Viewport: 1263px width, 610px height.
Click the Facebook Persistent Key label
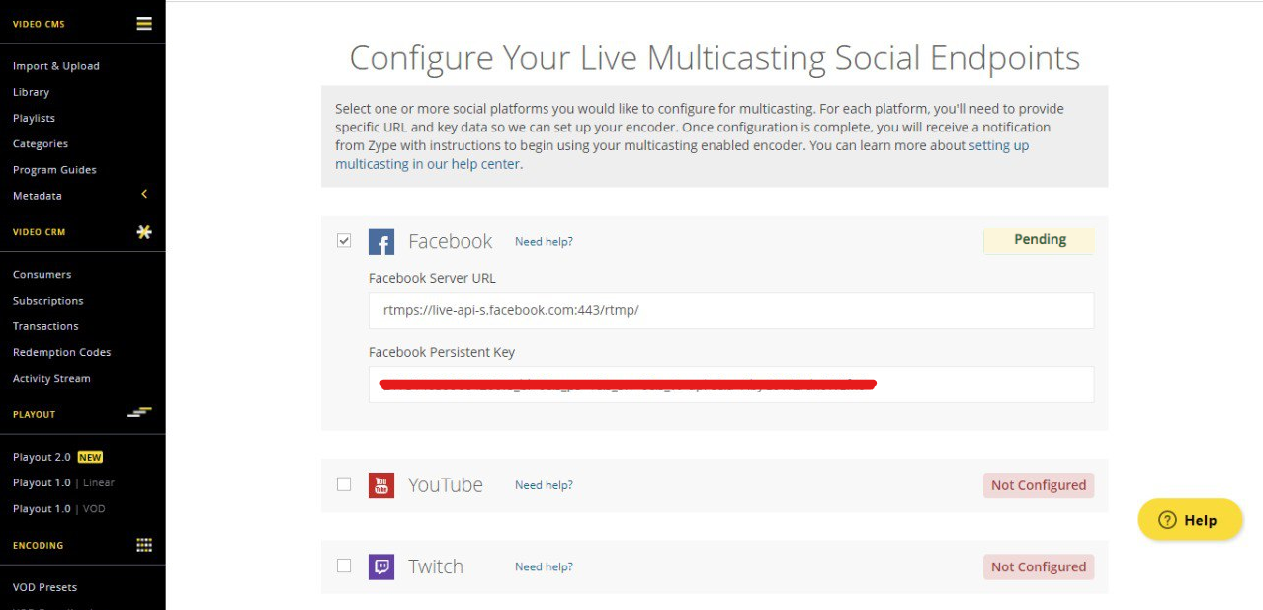(x=442, y=352)
